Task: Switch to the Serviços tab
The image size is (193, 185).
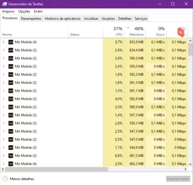Action: [141, 18]
